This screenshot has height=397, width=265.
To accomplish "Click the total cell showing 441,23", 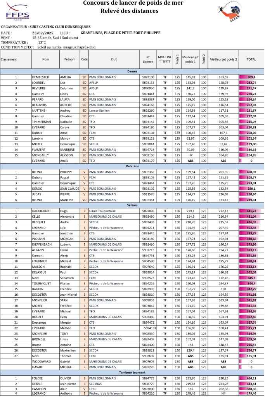I will pyautogui.click(x=251, y=211).
